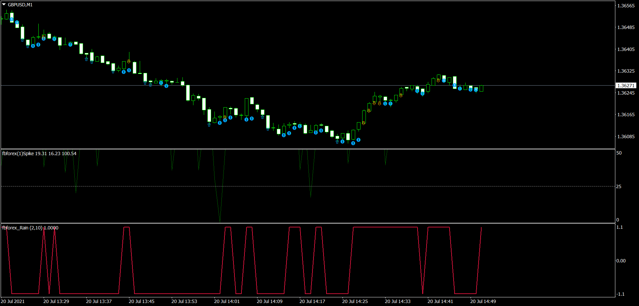Click the lowest blue circle marker on the chart

click(353, 143)
